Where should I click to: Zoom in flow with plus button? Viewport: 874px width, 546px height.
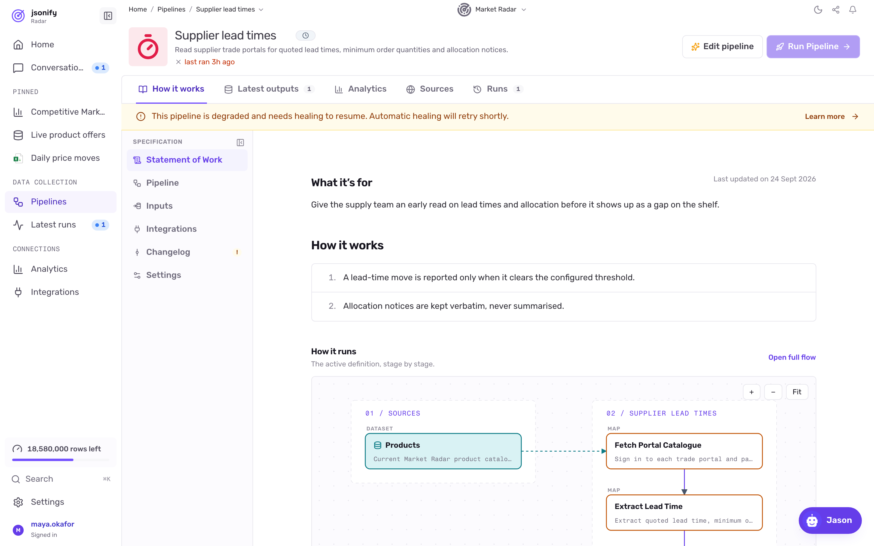(752, 392)
